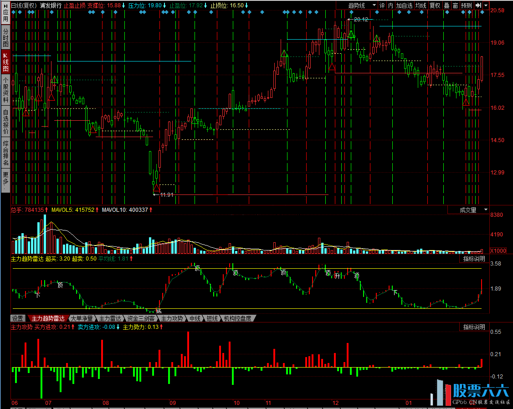513x409 pixels.
Task: Toggle 预测 prediction mode
Action: pyautogui.click(x=467, y=5)
